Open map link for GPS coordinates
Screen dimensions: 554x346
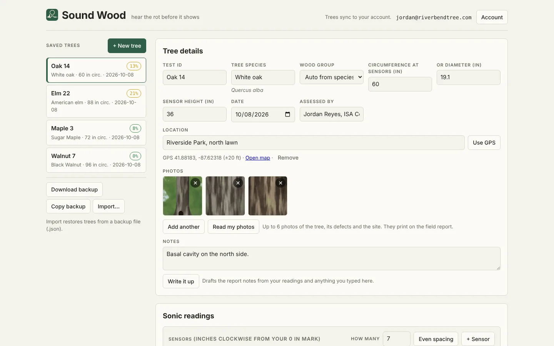click(x=258, y=158)
